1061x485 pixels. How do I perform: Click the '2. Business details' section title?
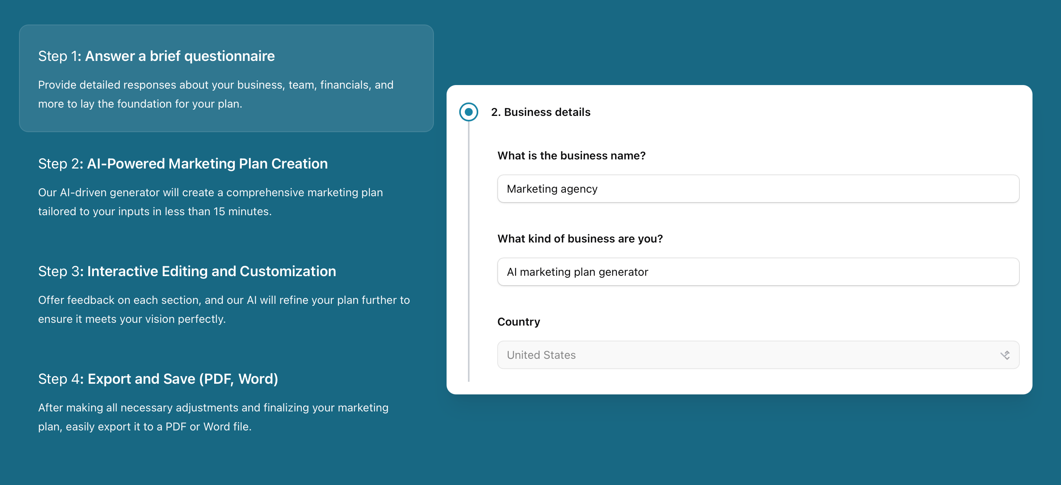tap(540, 112)
